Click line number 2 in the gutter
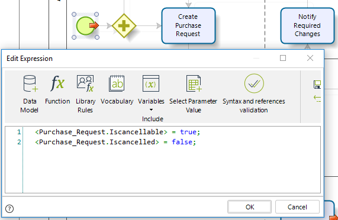 [x=19, y=142]
